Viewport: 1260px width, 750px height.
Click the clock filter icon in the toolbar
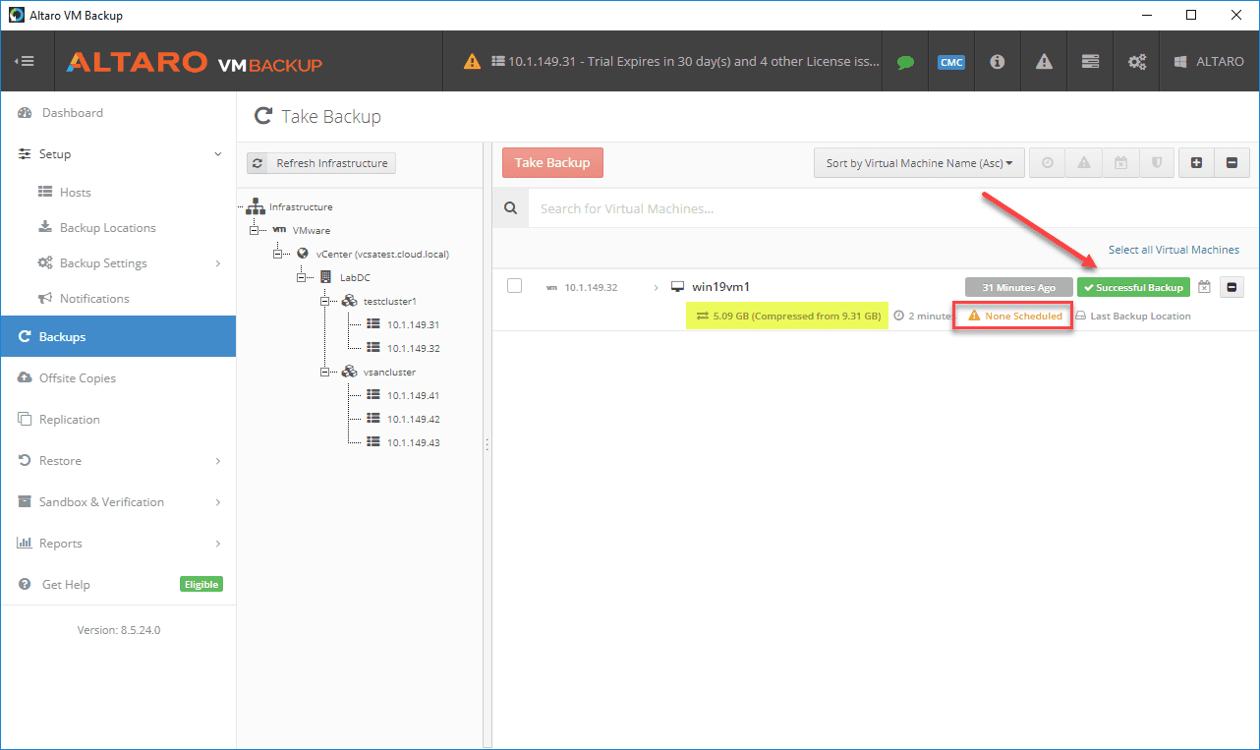pos(1048,163)
